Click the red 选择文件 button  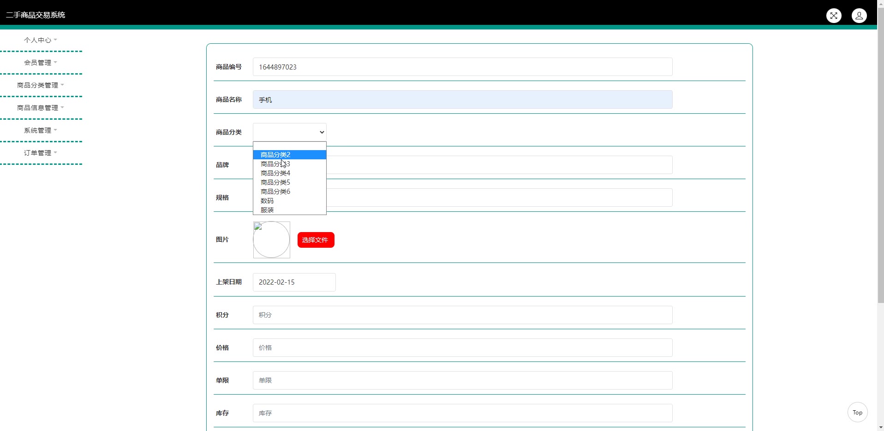tap(316, 240)
